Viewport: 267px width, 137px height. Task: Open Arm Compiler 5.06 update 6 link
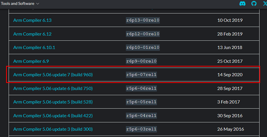click(x=53, y=88)
